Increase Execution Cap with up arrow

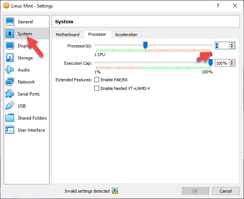[x=232, y=61]
